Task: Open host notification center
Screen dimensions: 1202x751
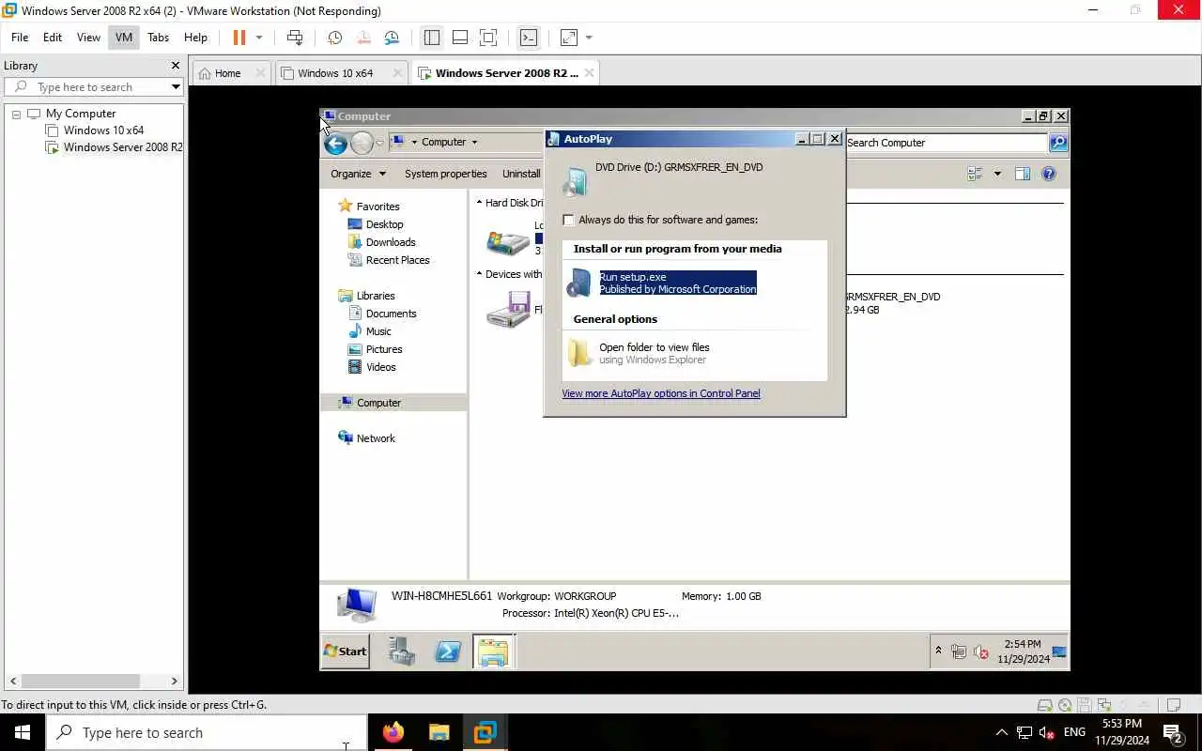Action: click(1173, 732)
